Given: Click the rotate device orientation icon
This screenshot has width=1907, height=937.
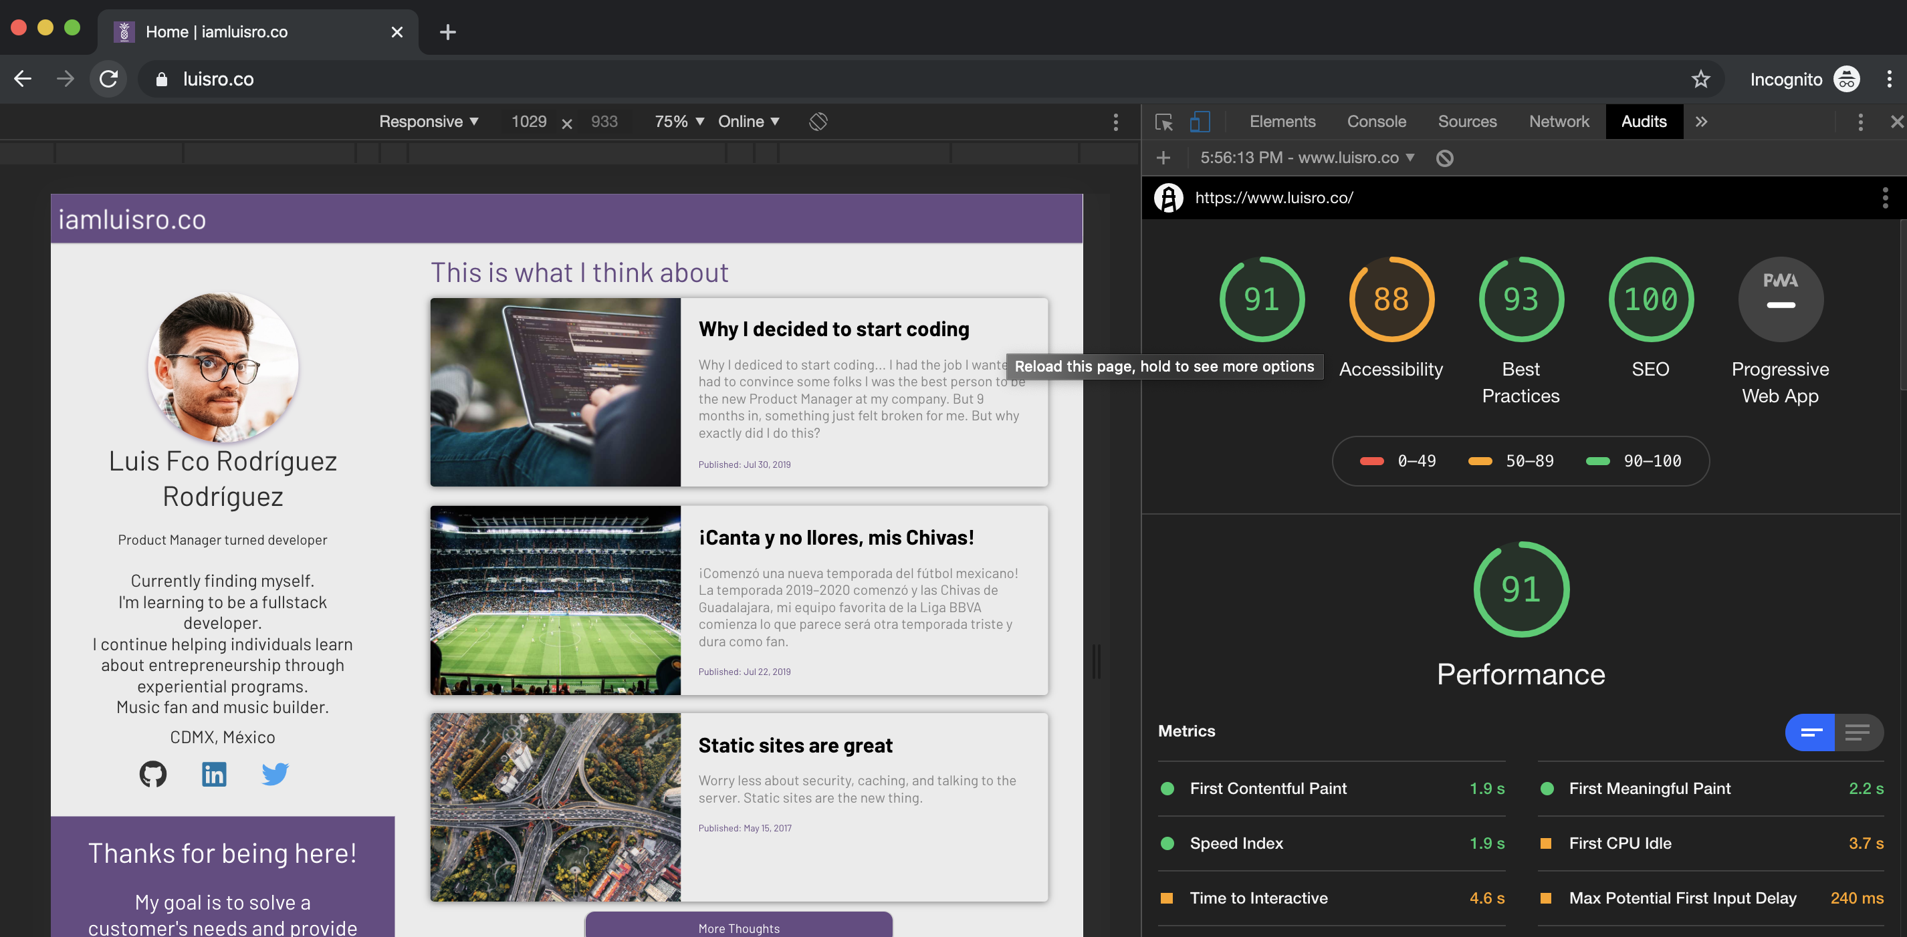Looking at the screenshot, I should click(818, 122).
